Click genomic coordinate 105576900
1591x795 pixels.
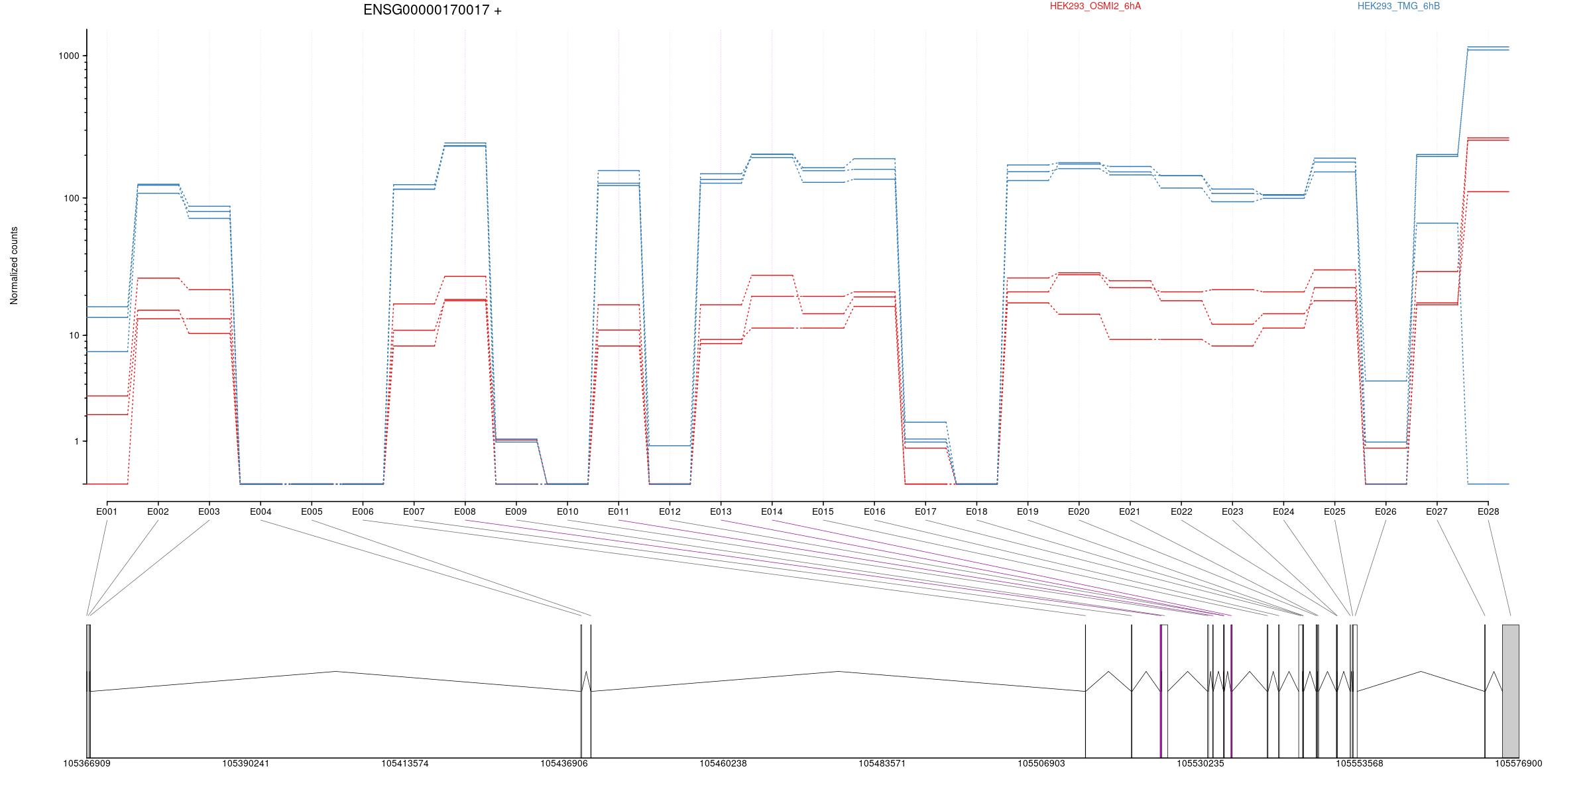1519,763
